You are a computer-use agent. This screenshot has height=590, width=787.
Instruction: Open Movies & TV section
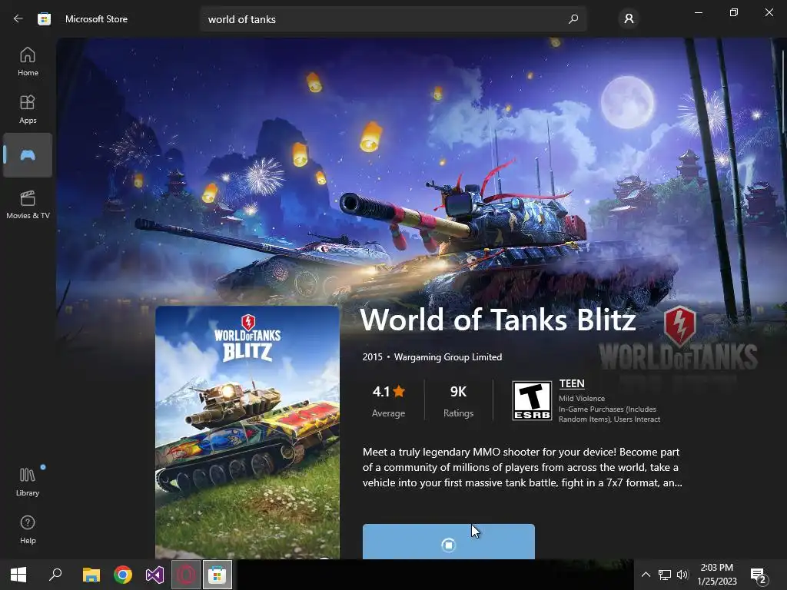coord(28,204)
